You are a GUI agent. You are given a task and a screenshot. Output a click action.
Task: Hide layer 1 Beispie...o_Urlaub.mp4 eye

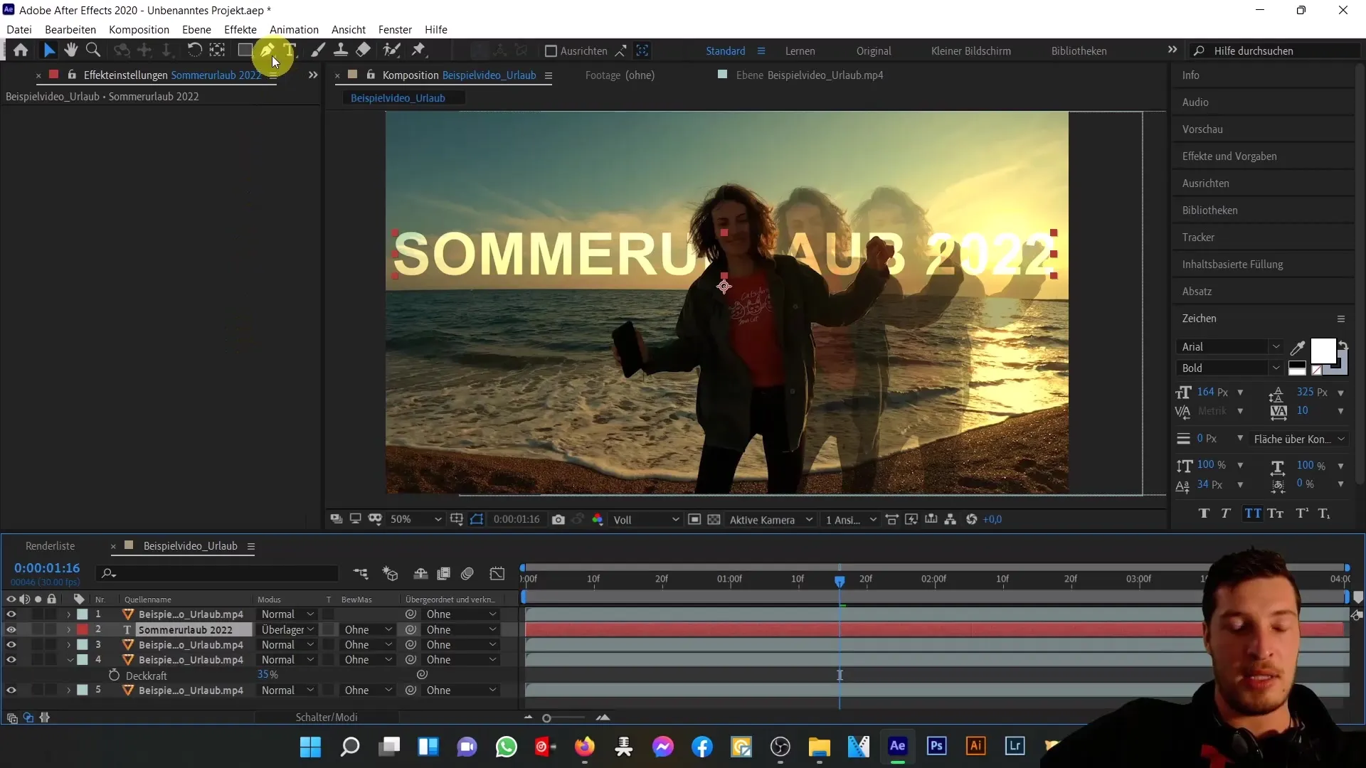tap(11, 614)
